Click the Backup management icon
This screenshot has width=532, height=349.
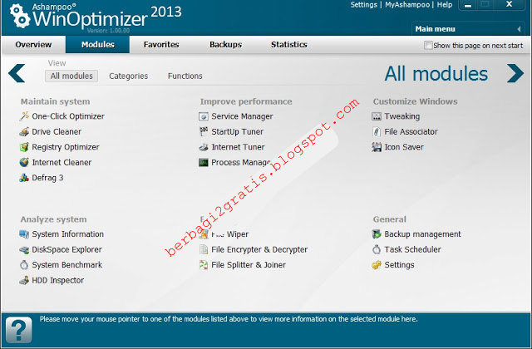click(x=377, y=234)
